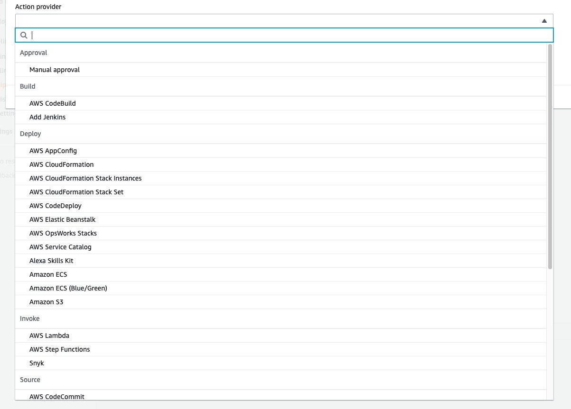Choose AWS Step Functions option

(281, 349)
